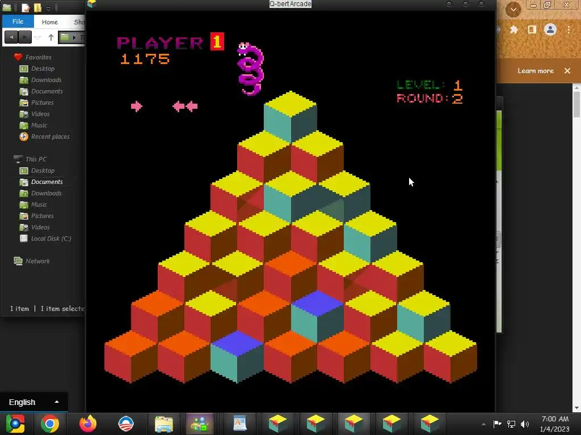Switch to the last Q-bert cube taskbar instance
The width and height of the screenshot is (581, 435).
(x=430, y=424)
